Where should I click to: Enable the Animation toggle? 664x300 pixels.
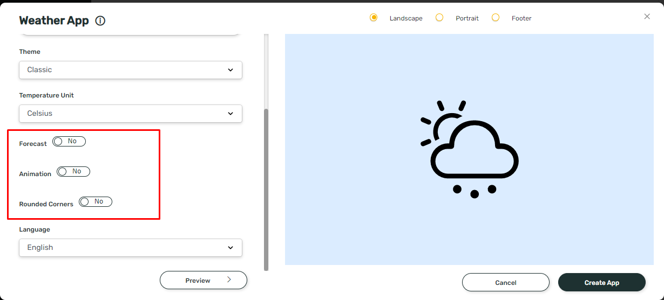click(73, 172)
